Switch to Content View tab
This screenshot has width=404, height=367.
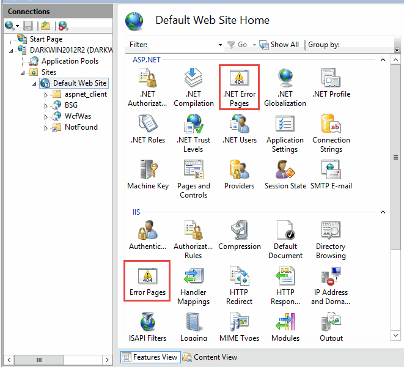[210, 357]
